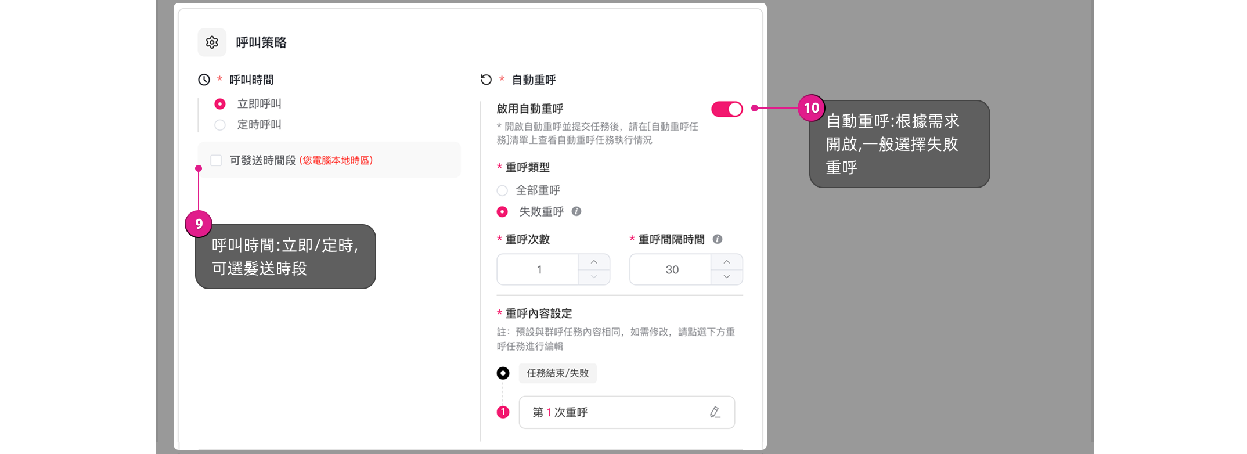Click the info icon beside 重呼間隔時間
The height and width of the screenshot is (454, 1247).
pos(718,239)
